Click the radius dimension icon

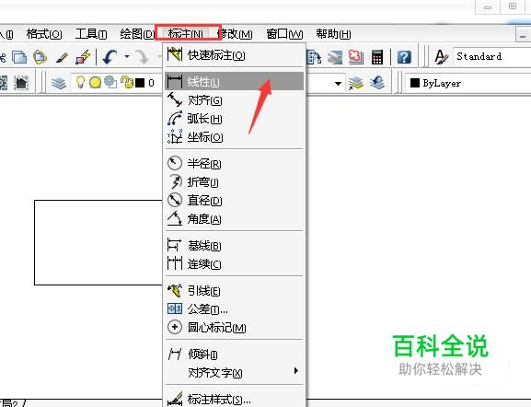point(175,163)
